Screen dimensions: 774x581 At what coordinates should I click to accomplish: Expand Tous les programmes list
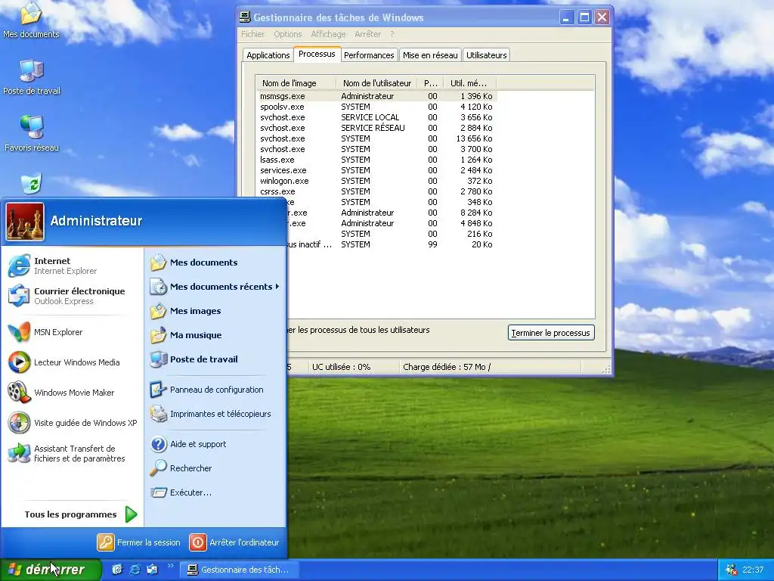tap(80, 514)
